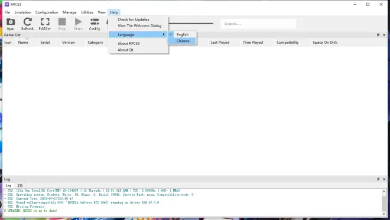Switch to the TTY tab
The width and height of the screenshot is (390, 220).
coord(20,186)
